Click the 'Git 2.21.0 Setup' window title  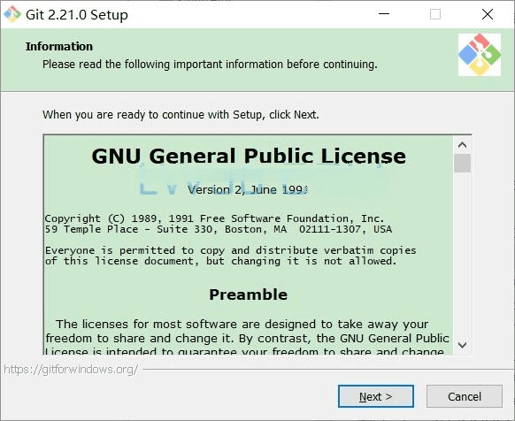(77, 15)
